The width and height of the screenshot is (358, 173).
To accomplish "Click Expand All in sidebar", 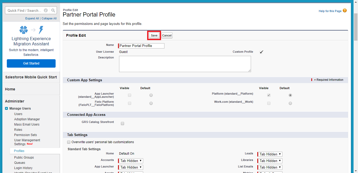I will (x=32, y=18).
